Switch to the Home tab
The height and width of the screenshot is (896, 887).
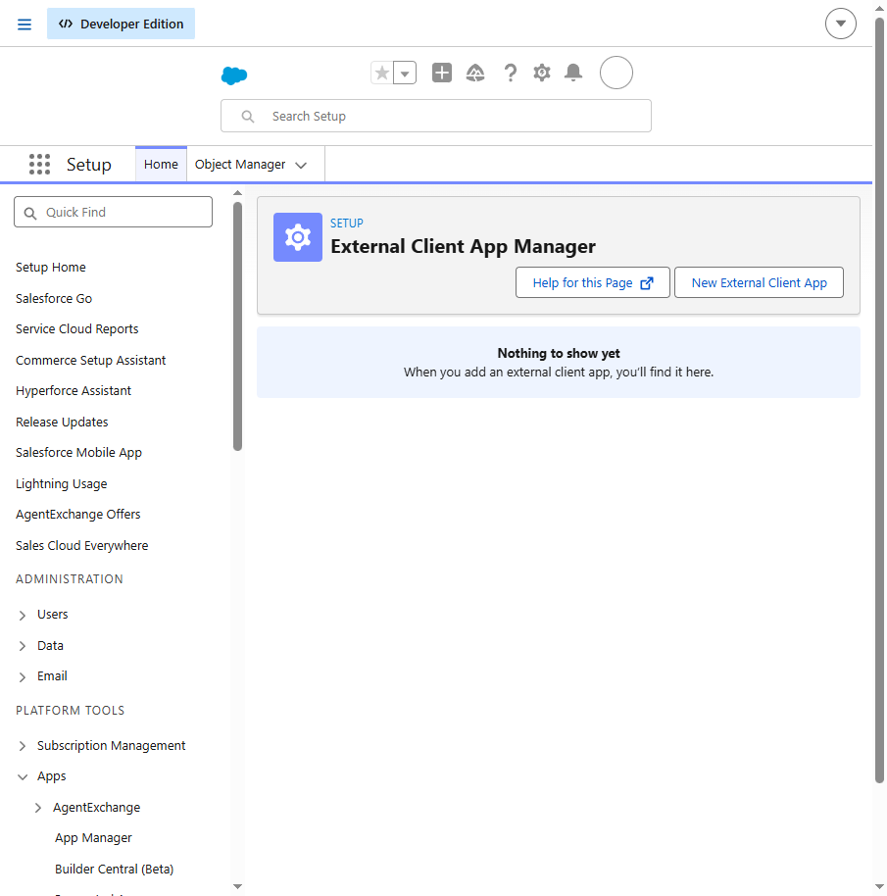(161, 165)
